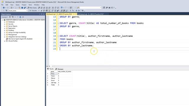Screen dimensions: 189x106
Task: Click the Copy icon in toolbar
Action: pos(56,8)
